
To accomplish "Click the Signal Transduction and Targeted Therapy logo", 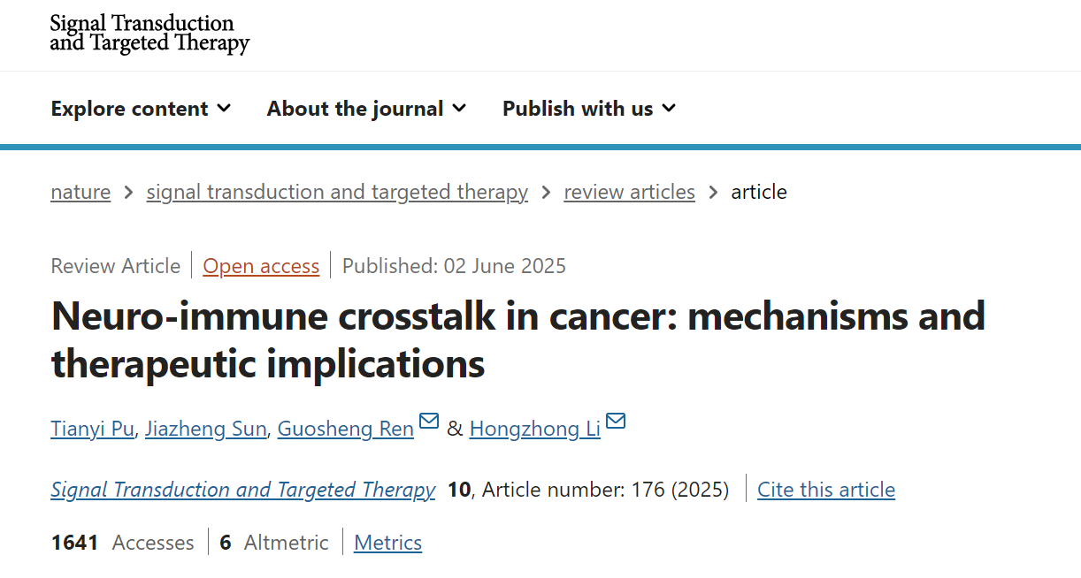I will [149, 33].
